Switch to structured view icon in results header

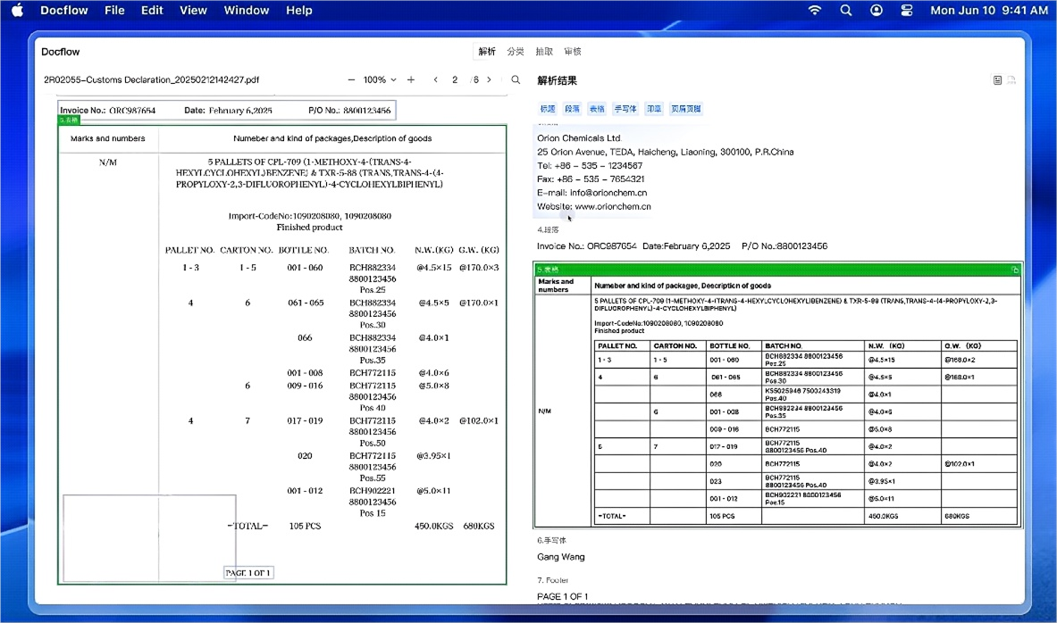(997, 80)
